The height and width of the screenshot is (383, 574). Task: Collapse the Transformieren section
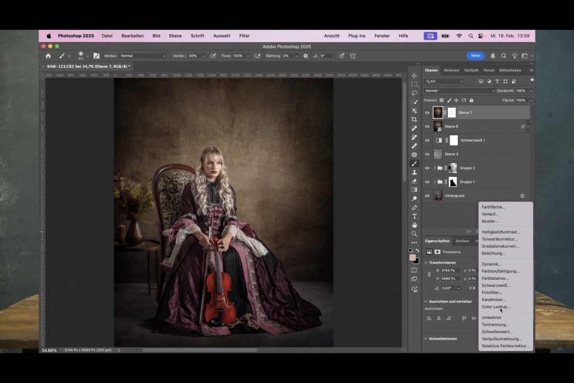coord(425,262)
